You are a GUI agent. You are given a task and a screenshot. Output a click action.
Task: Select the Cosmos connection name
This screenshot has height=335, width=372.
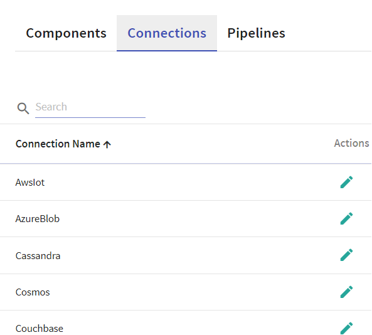33,292
